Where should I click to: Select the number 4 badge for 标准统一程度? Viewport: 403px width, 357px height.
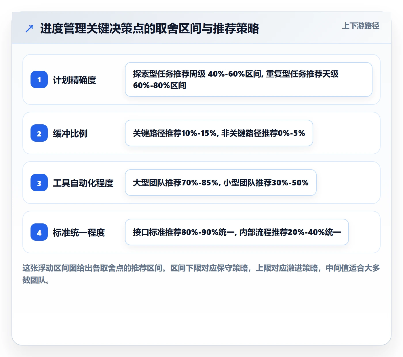(39, 232)
